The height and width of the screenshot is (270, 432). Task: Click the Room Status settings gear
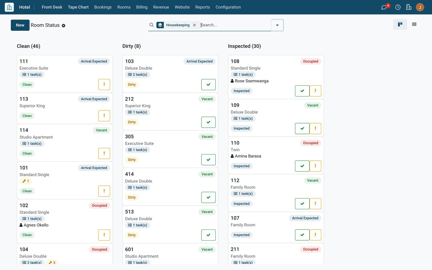tap(63, 26)
